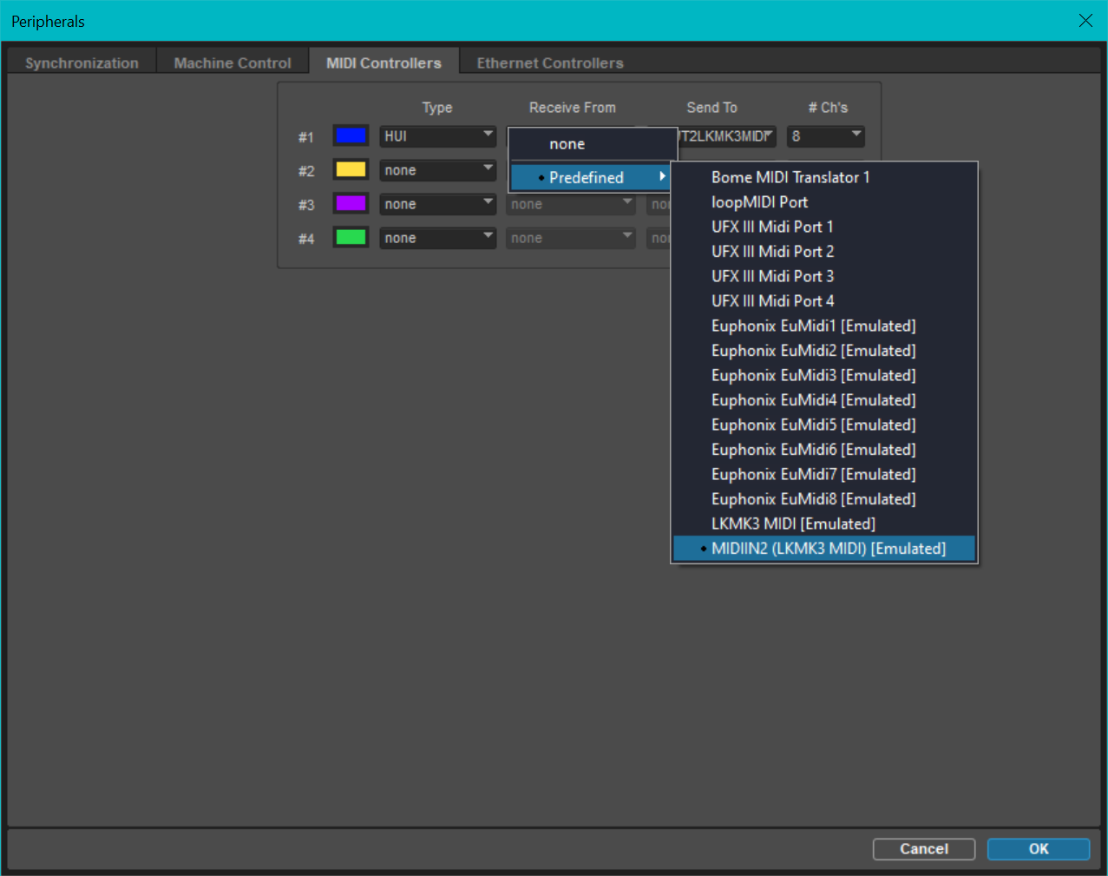Open the HUI Type dropdown for row #1
This screenshot has height=876, width=1108.
tap(437, 136)
